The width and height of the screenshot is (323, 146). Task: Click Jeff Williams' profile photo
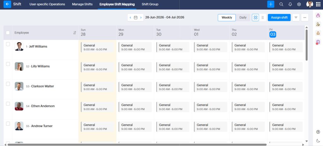(19, 47)
